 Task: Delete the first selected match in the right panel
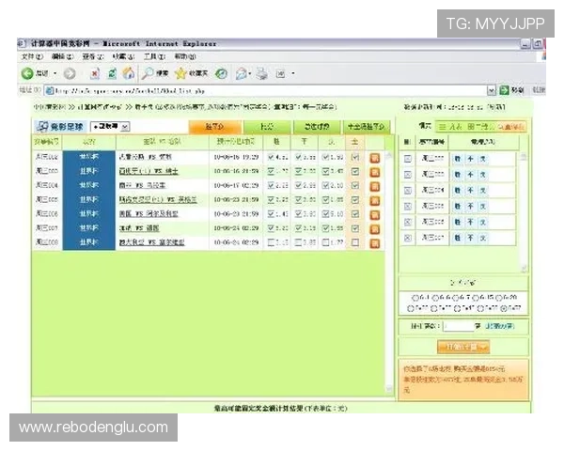(408, 159)
